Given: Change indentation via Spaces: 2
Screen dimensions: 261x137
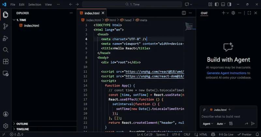Looking at the screenshot, I should pyautogui.click(x=162, y=134).
